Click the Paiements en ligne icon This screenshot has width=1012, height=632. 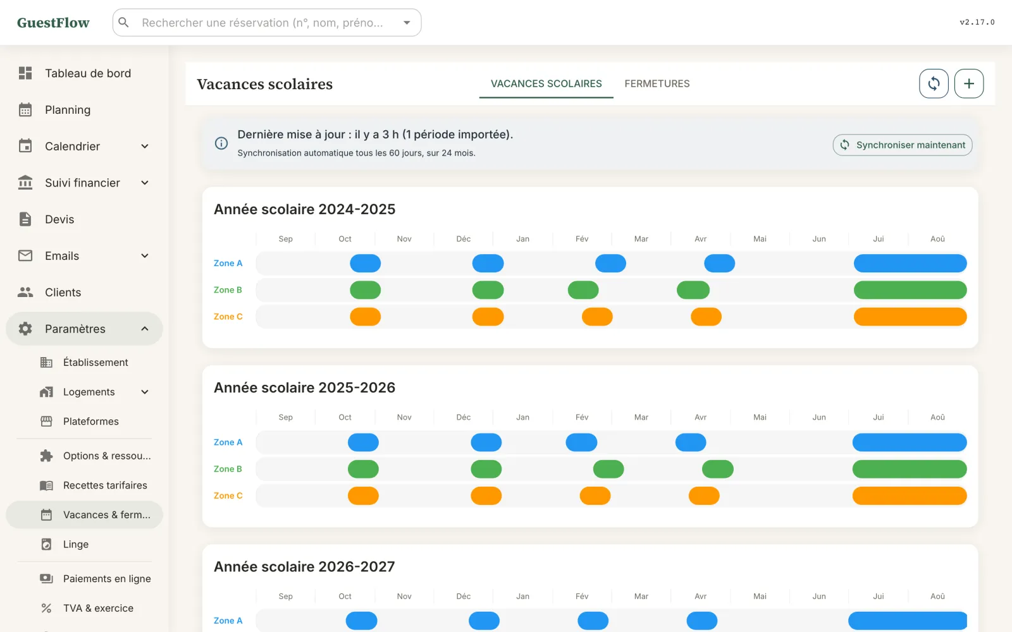click(46, 578)
